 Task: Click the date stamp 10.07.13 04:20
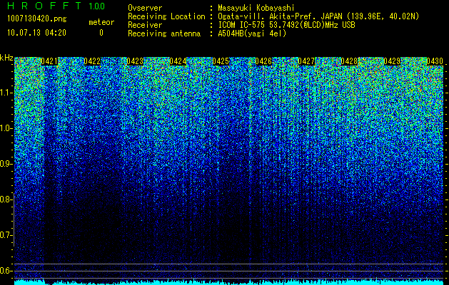pyautogui.click(x=36, y=33)
